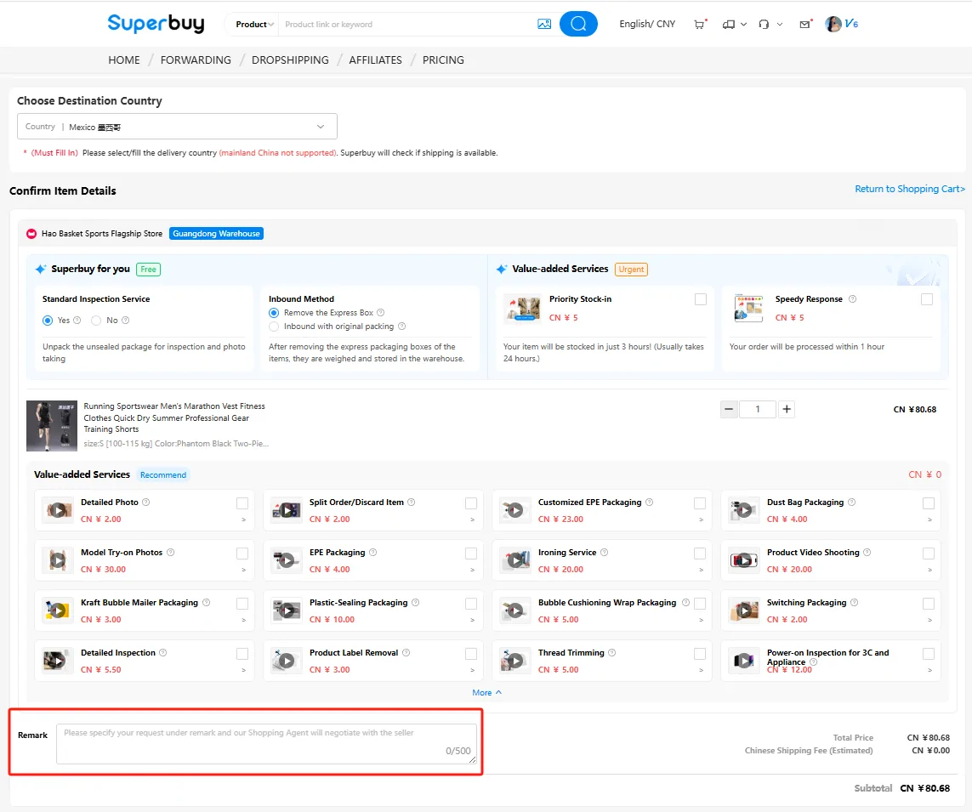This screenshot has width=972, height=812.
Task: Click the help icon next to Detailed Photo
Action: (x=145, y=502)
